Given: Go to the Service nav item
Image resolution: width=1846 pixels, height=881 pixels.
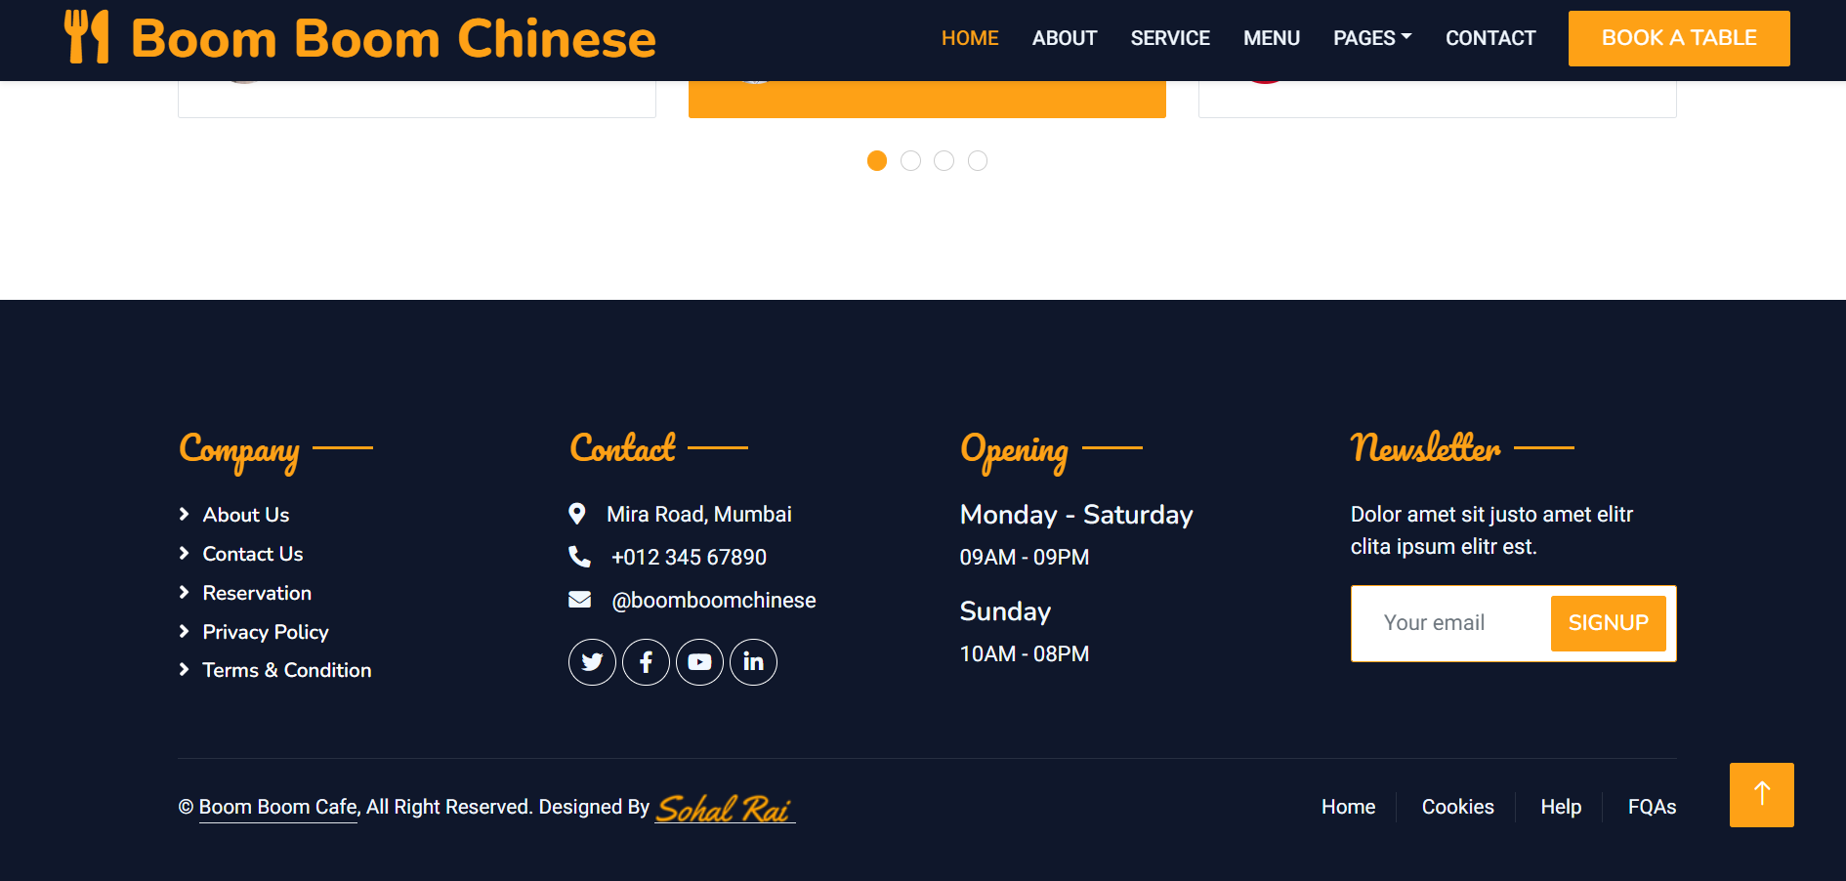Looking at the screenshot, I should (1169, 38).
